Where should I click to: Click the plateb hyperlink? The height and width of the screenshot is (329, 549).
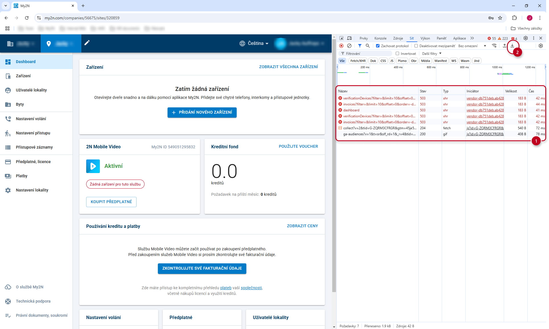(x=226, y=288)
